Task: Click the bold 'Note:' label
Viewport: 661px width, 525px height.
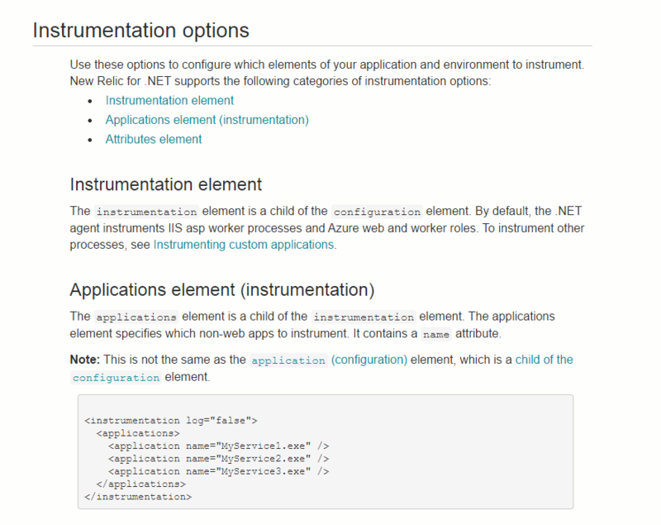Action: pyautogui.click(x=84, y=360)
